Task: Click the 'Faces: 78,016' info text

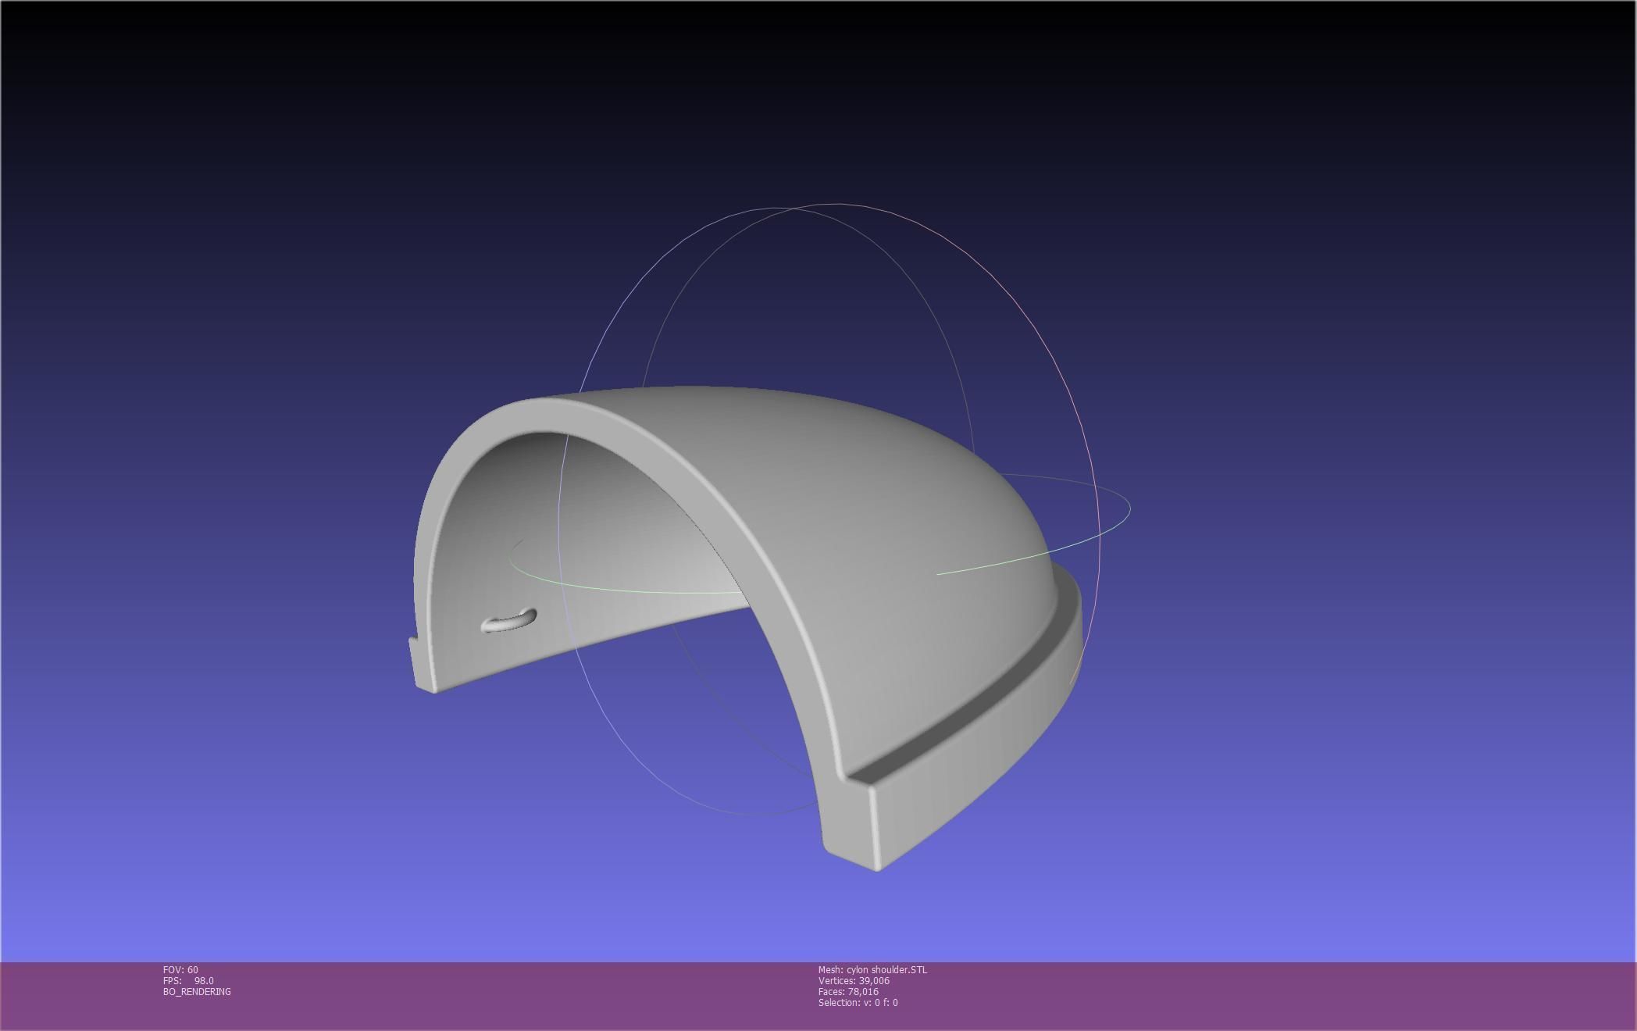Action: [x=848, y=992]
